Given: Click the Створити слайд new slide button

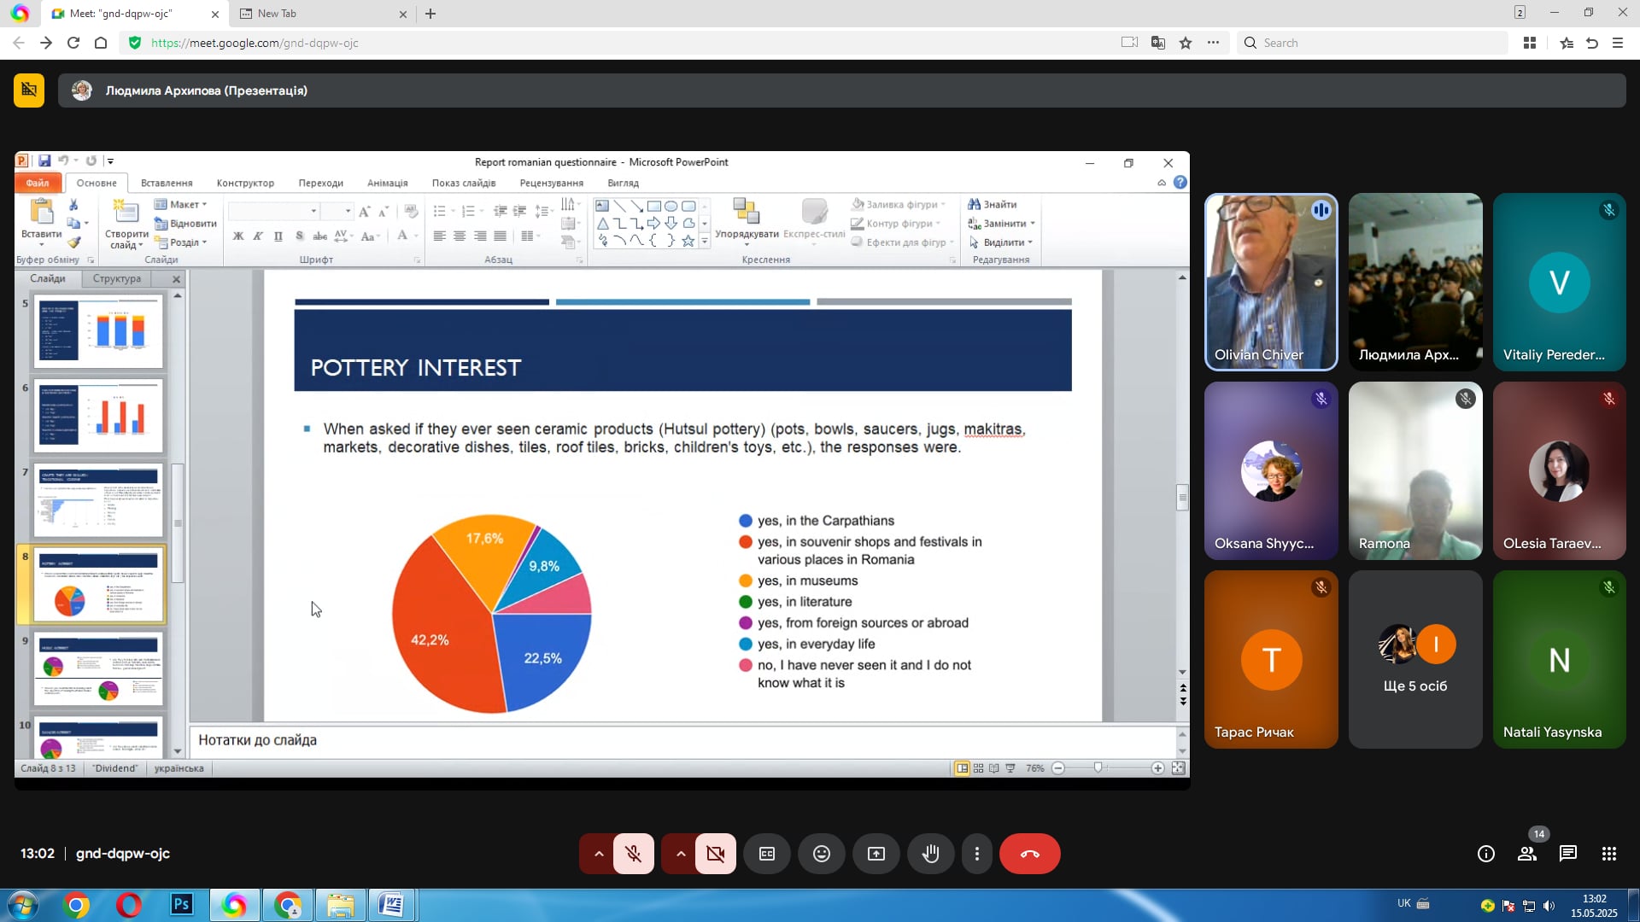Looking at the screenshot, I should (x=126, y=224).
